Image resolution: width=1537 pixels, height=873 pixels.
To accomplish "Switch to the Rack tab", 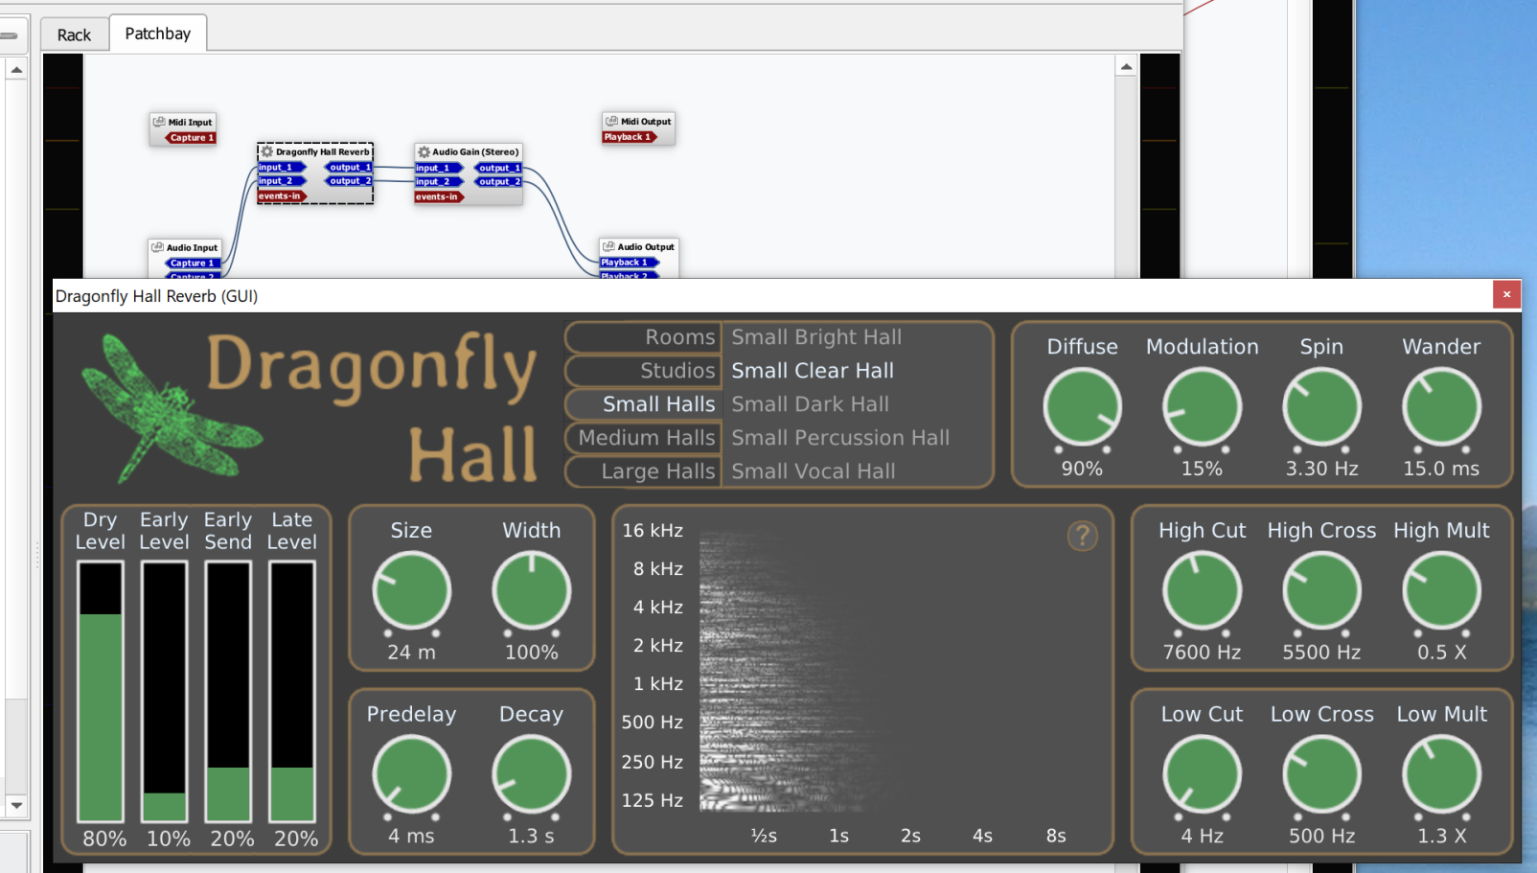I will point(74,35).
